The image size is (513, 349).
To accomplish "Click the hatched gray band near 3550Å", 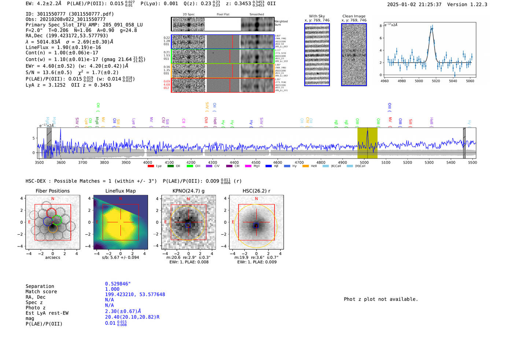I will (49, 143).
